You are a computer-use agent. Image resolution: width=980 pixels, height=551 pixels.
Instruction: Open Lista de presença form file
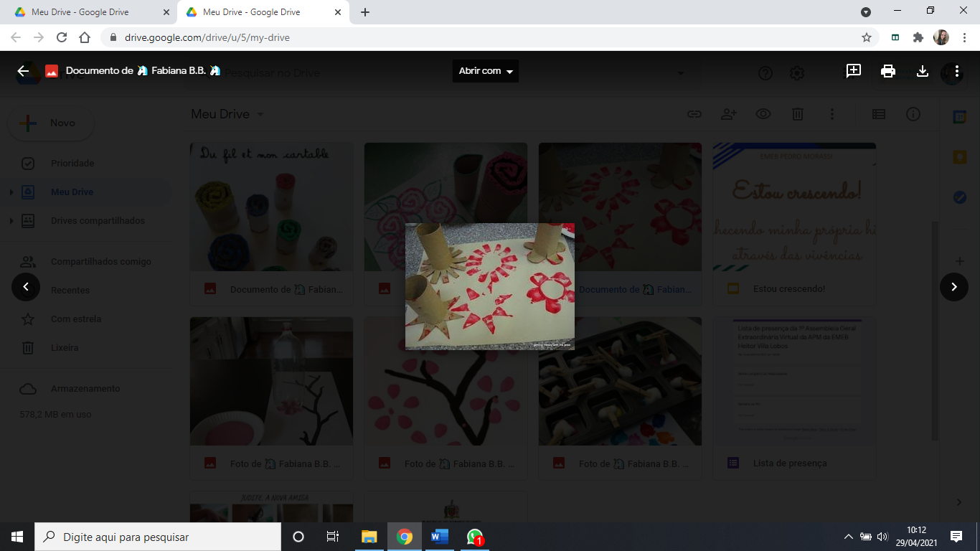(794, 399)
